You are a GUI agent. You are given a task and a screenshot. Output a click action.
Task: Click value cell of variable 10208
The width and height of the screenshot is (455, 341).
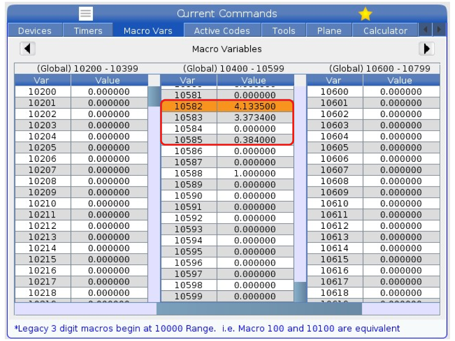click(x=109, y=181)
